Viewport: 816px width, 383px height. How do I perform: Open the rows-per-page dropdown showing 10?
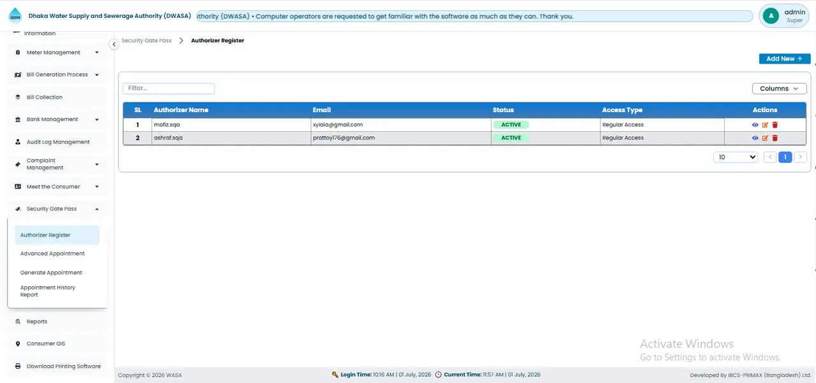(736, 157)
